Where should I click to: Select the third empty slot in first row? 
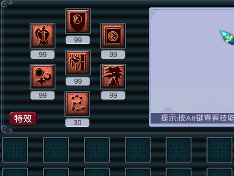(x=97, y=150)
